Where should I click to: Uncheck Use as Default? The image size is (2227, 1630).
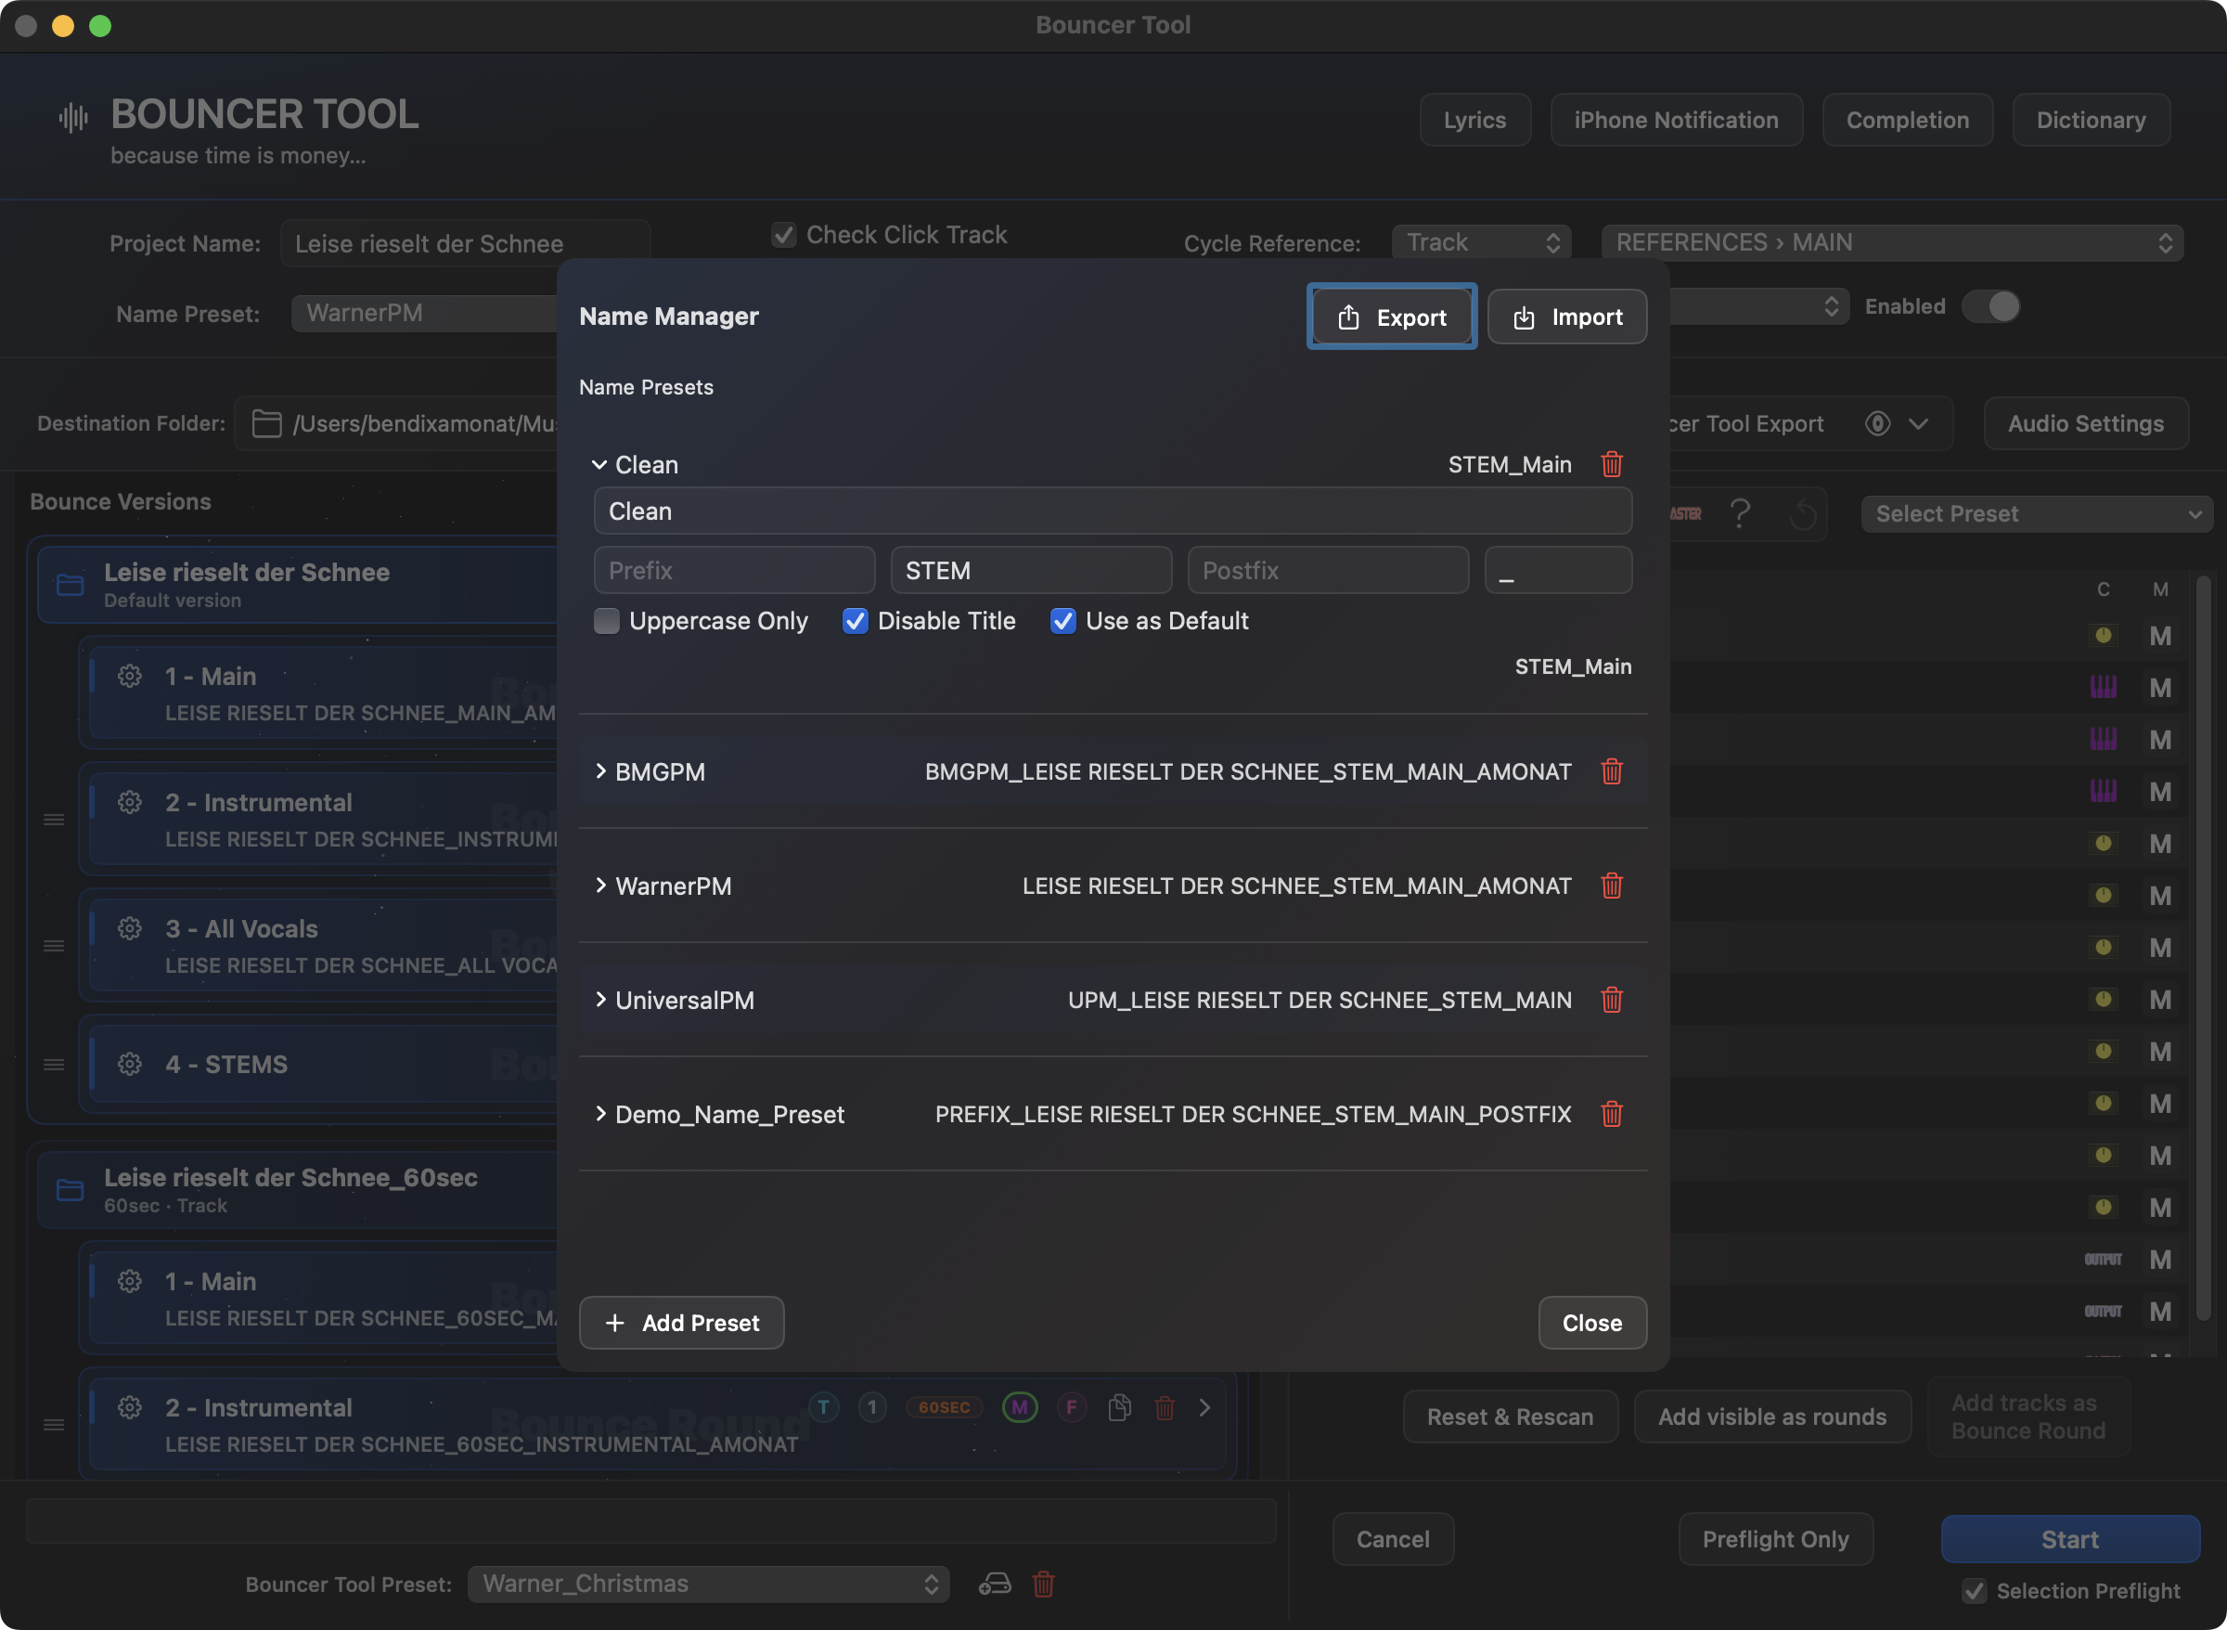coord(1063,621)
